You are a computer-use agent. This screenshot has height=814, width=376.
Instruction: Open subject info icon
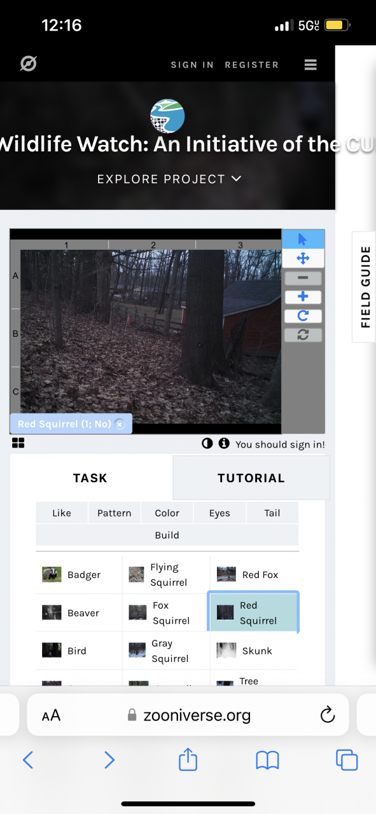pos(224,443)
